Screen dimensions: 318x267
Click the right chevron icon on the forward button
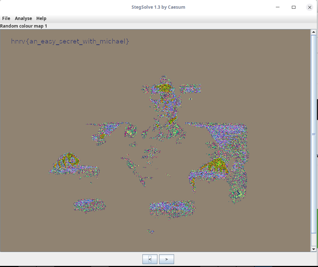pyautogui.click(x=166, y=259)
